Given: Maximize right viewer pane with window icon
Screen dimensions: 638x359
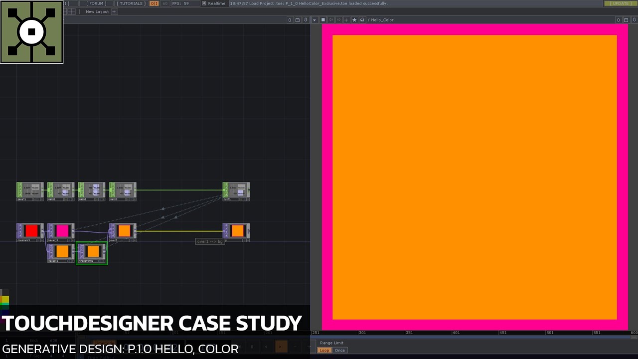Looking at the screenshot, I should coord(626,20).
